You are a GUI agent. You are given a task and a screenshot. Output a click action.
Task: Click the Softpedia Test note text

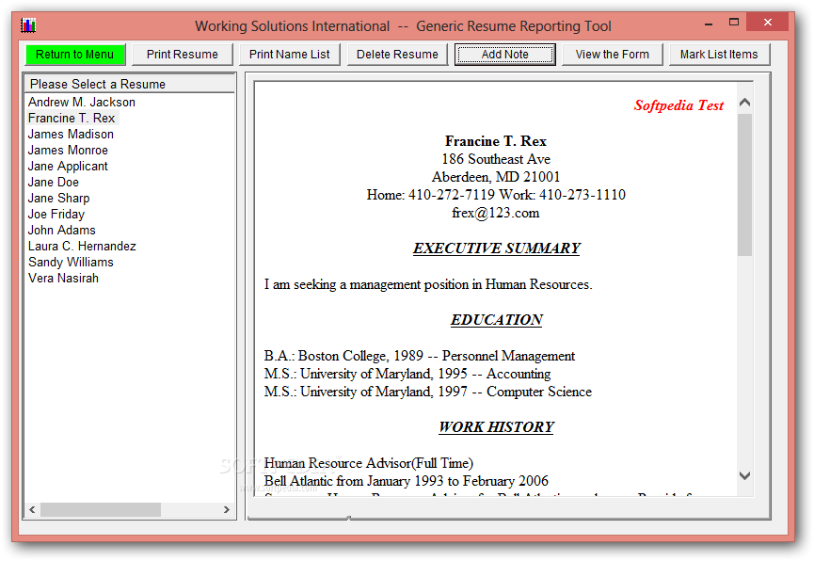[678, 105]
